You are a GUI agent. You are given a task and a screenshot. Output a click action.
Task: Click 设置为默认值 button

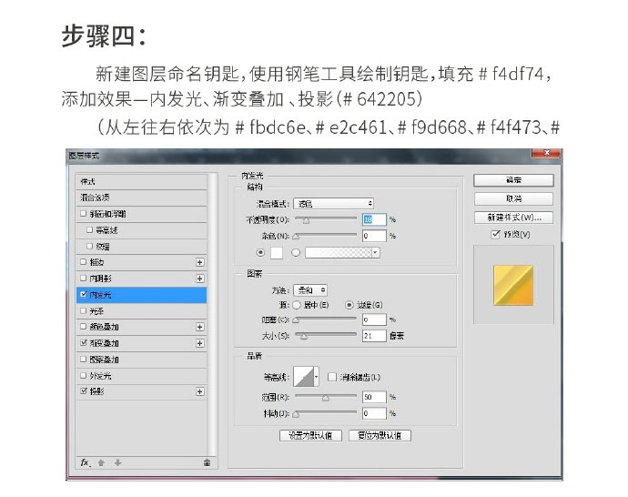(310, 435)
